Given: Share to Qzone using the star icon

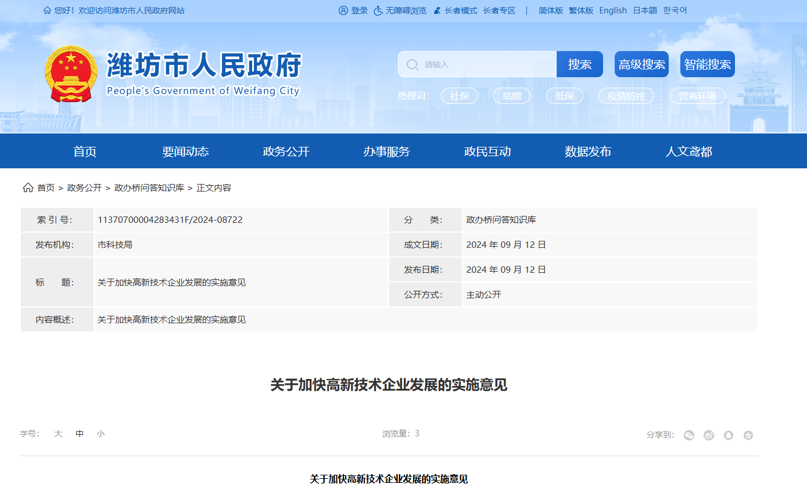Looking at the screenshot, I should tap(748, 435).
